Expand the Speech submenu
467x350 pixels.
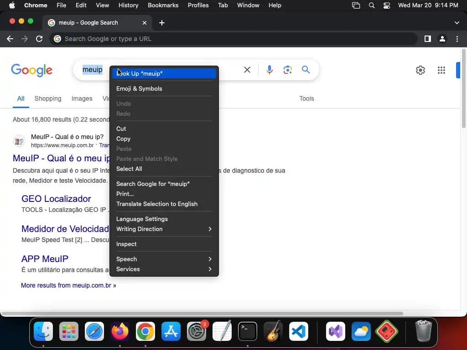point(164,259)
